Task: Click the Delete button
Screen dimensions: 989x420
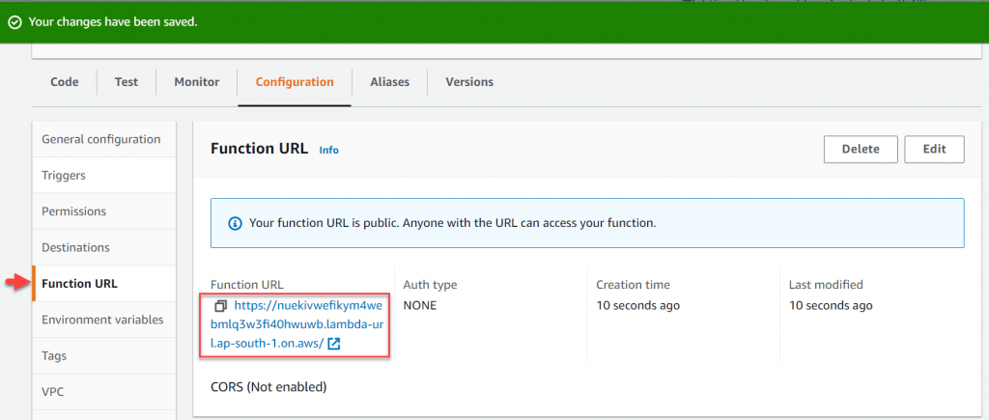Action: (x=861, y=150)
